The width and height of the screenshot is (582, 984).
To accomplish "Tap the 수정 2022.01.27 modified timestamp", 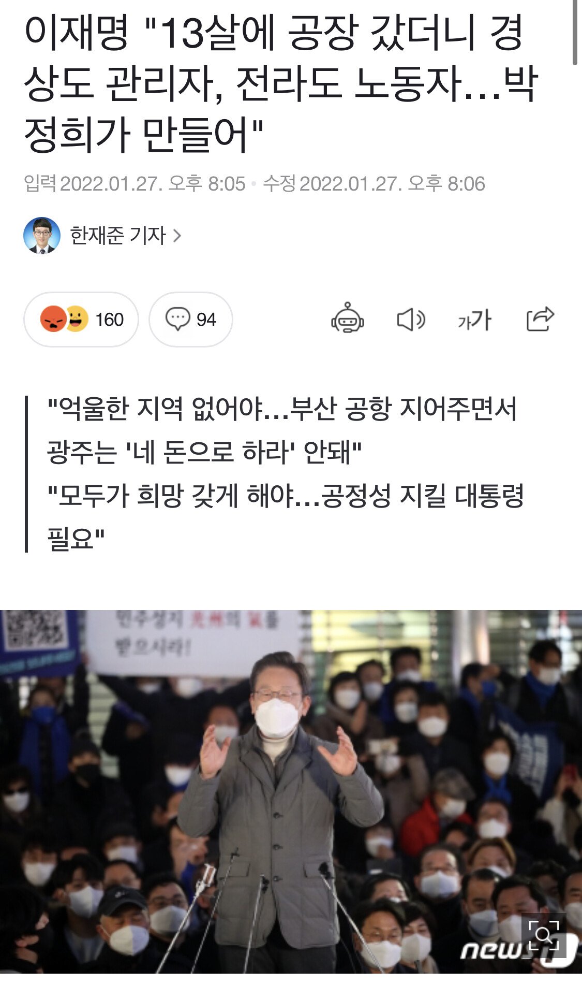I will tap(374, 184).
